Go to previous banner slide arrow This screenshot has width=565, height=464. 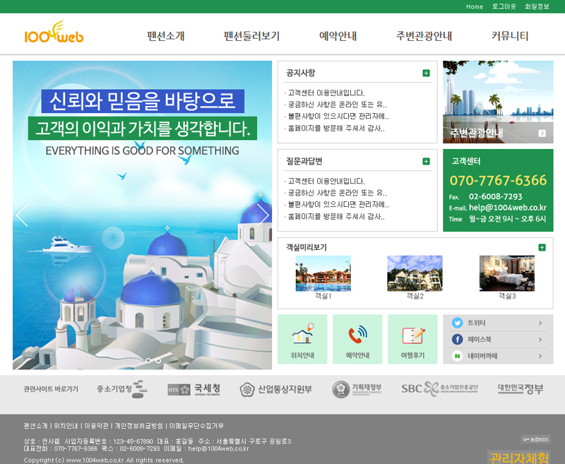pyautogui.click(x=22, y=215)
